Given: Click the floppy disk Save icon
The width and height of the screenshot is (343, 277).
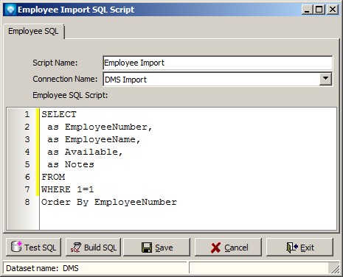Looking at the screenshot, I should [x=147, y=248].
